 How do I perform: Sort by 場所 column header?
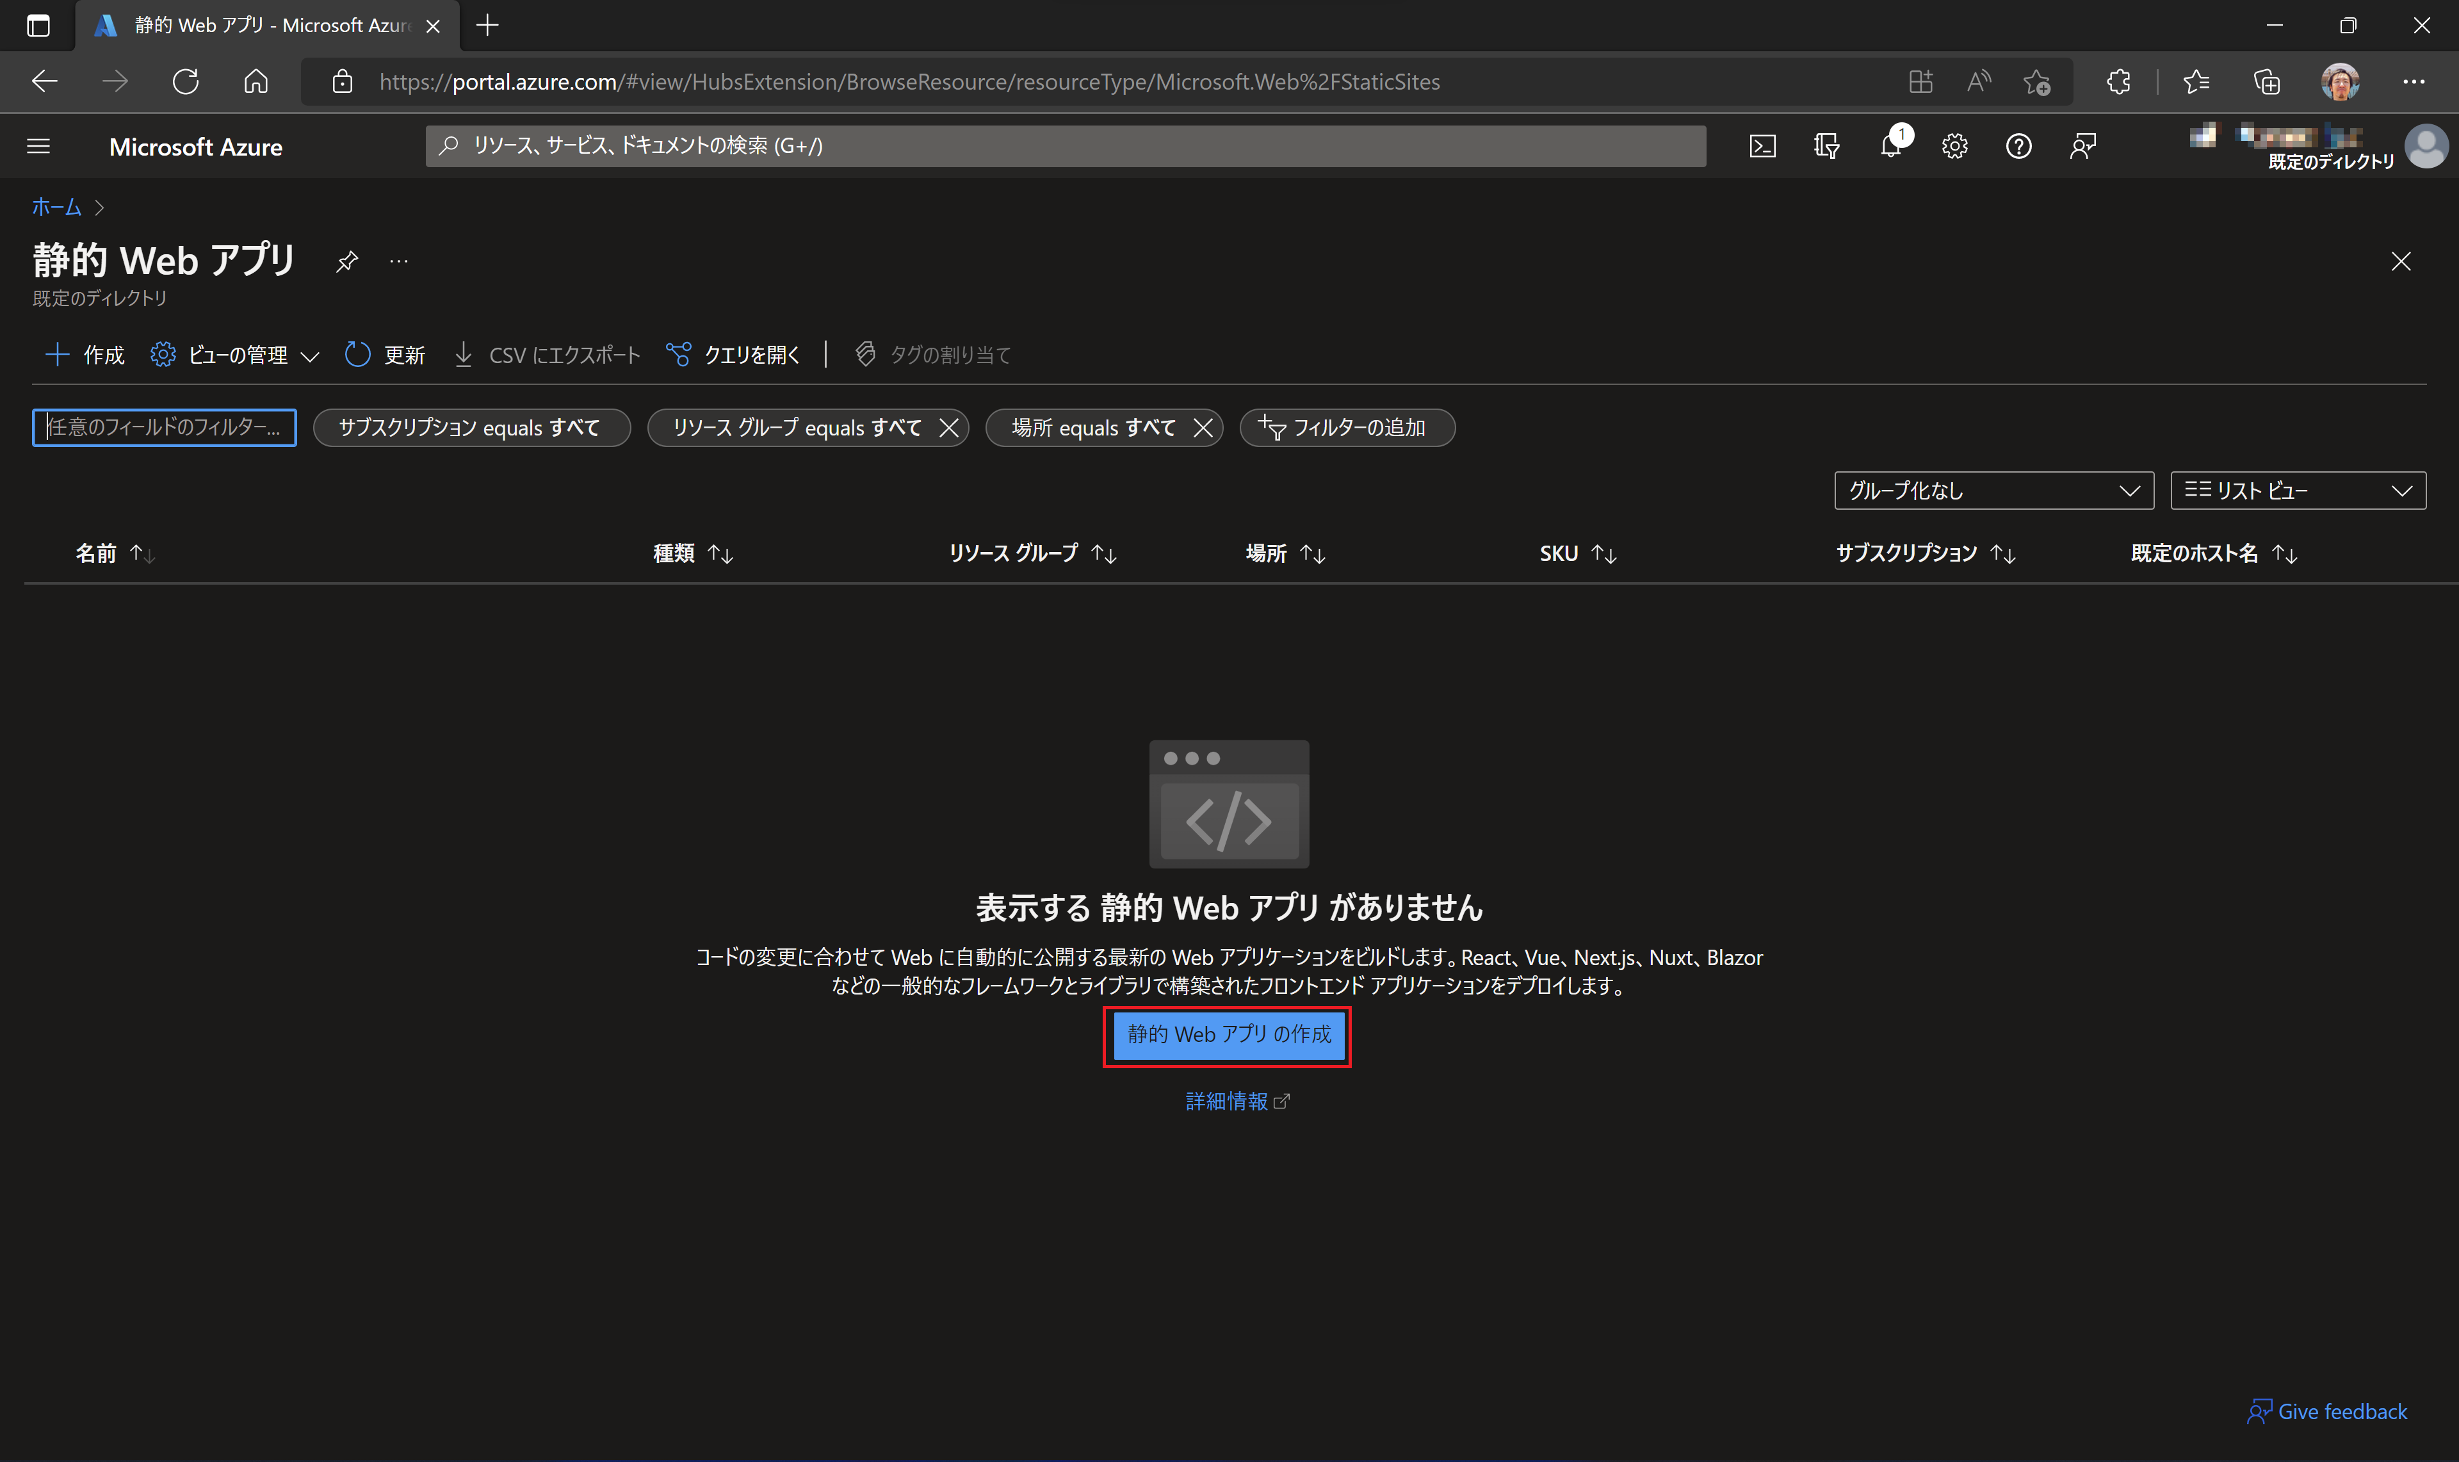click(1285, 554)
